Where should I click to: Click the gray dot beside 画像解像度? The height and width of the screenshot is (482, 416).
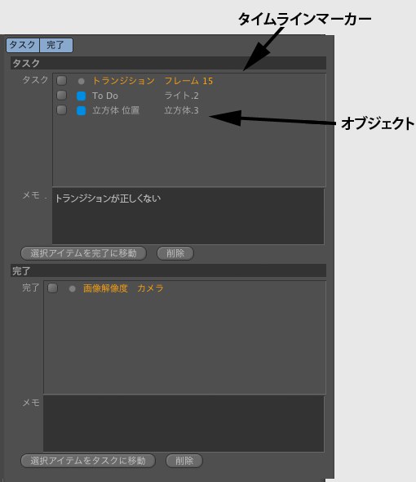point(72,288)
